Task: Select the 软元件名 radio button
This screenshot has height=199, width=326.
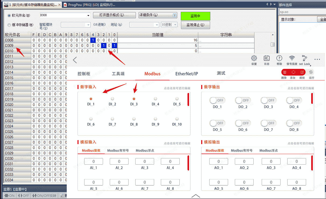Action: tap(9, 16)
